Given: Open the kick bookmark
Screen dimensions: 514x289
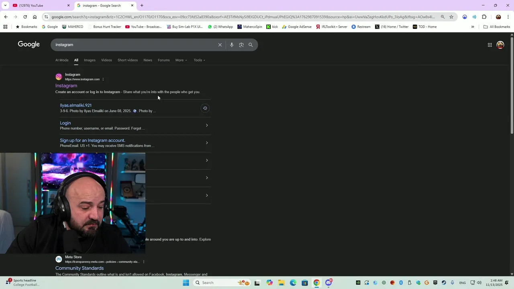Looking at the screenshot, I should [x=272, y=27].
